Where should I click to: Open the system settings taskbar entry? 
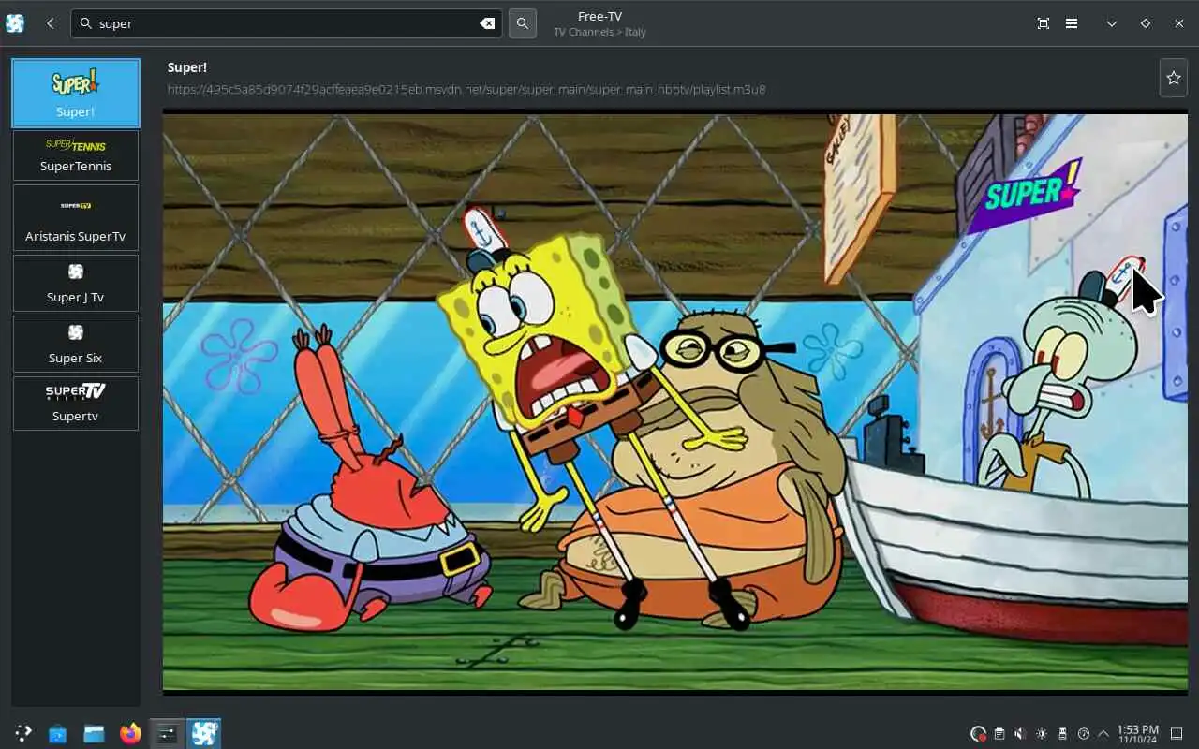pyautogui.click(x=167, y=733)
